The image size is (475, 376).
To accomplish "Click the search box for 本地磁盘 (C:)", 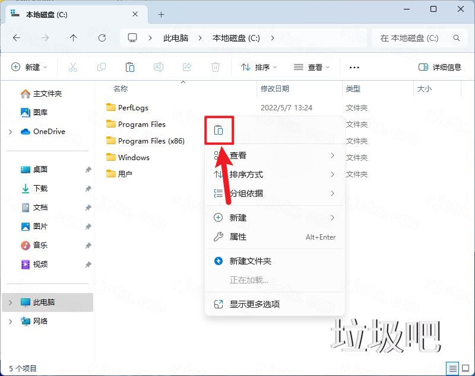I will (422, 37).
